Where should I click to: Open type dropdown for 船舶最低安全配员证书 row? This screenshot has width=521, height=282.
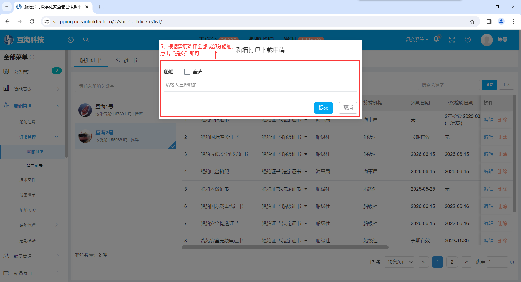pyautogui.click(x=306, y=154)
